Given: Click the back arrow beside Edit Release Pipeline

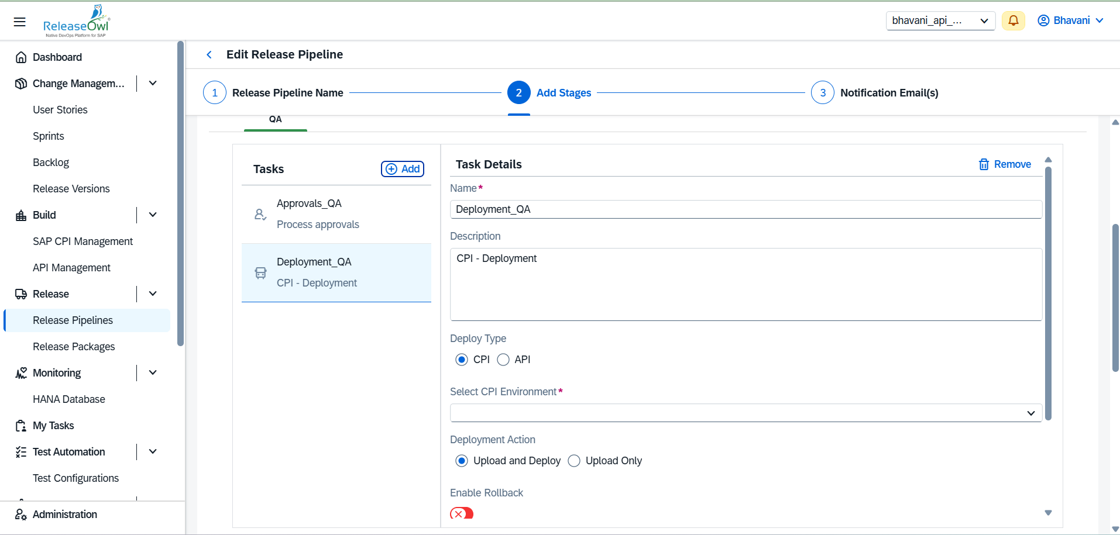Looking at the screenshot, I should coord(209,54).
